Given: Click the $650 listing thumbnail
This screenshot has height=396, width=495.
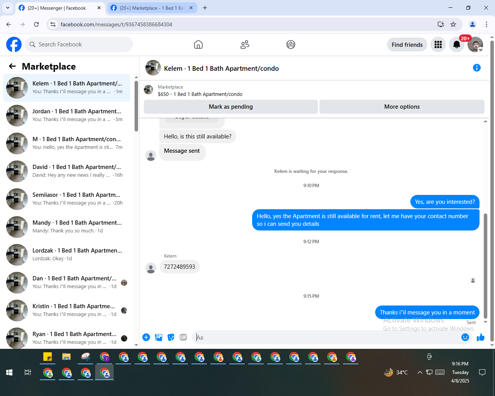Looking at the screenshot, I should [148, 90].
